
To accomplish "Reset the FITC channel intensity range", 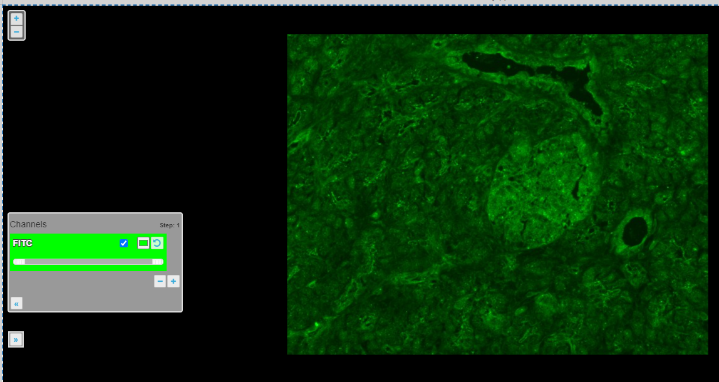I will (x=157, y=243).
